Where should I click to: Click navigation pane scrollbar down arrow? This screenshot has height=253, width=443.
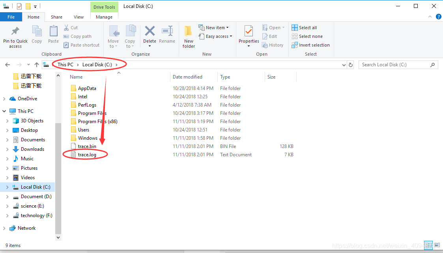click(58, 238)
